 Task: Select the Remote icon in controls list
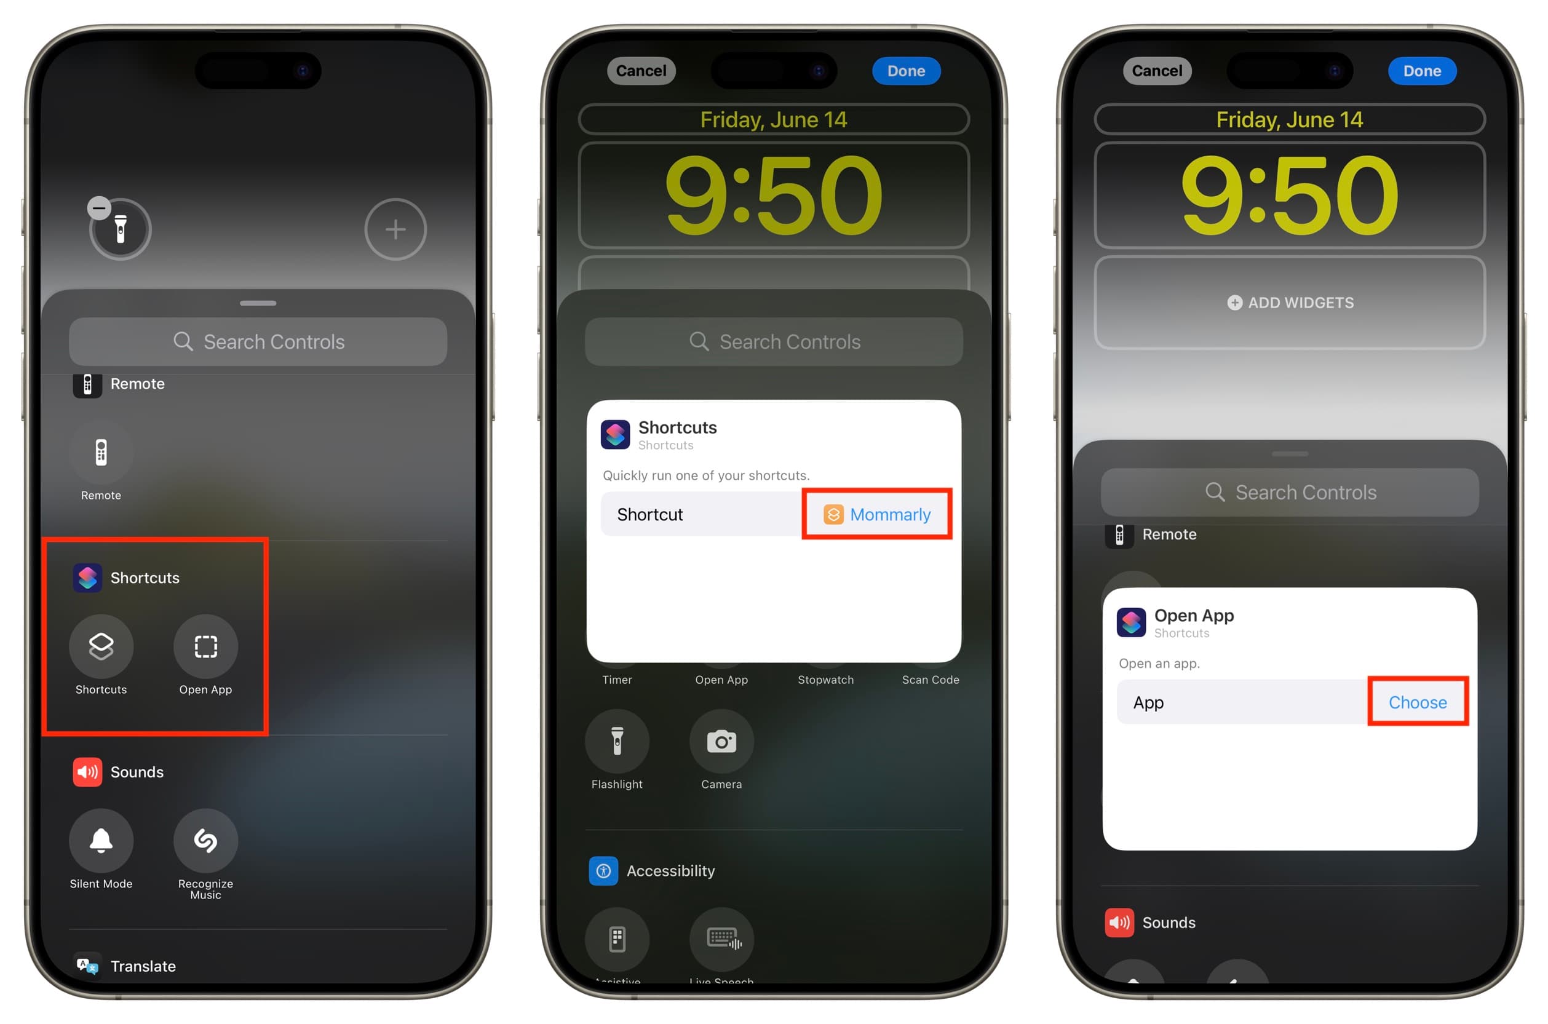click(100, 451)
